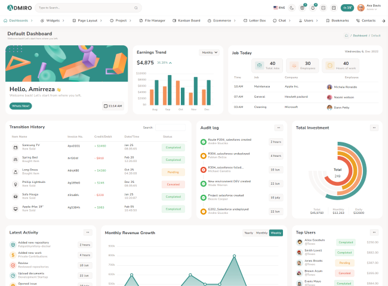Image resolution: width=388 pixels, height=286 pixels.
Task: Open the Kanban Board menu item
Action: [187, 20]
